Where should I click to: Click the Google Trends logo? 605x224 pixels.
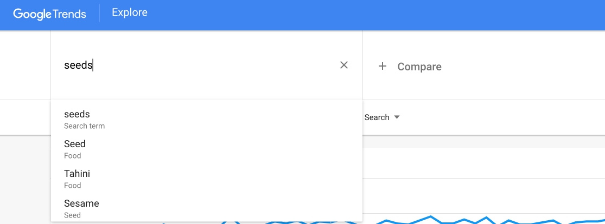[49, 14]
